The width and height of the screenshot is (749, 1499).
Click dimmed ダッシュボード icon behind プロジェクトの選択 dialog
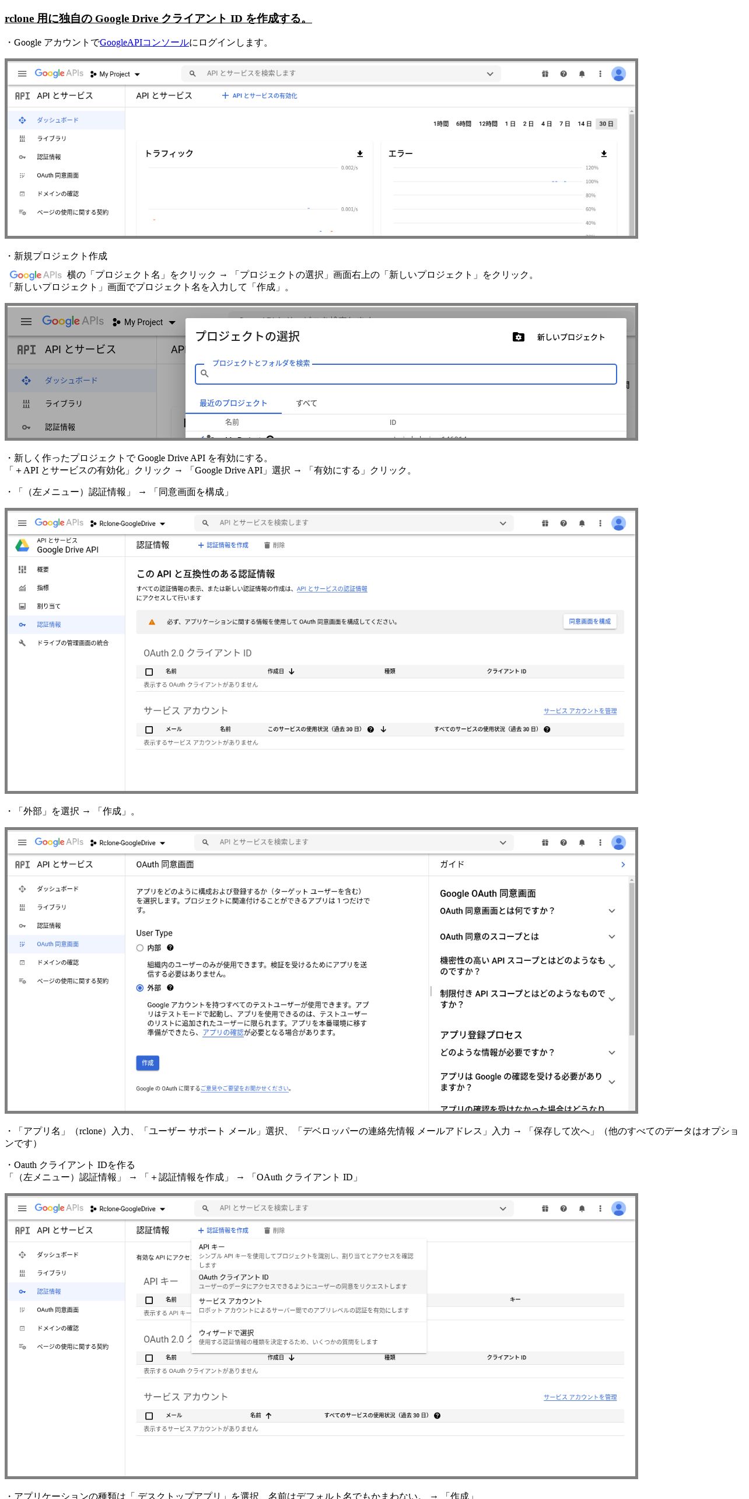point(26,381)
